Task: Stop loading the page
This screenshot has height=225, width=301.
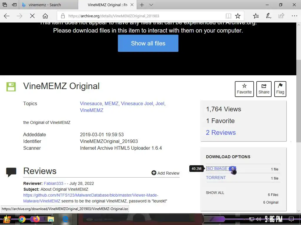Action: click(x=32, y=16)
